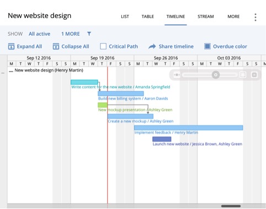
Task: Click the New website design (Henry Martin) row
Action: pyautogui.click(x=49, y=70)
